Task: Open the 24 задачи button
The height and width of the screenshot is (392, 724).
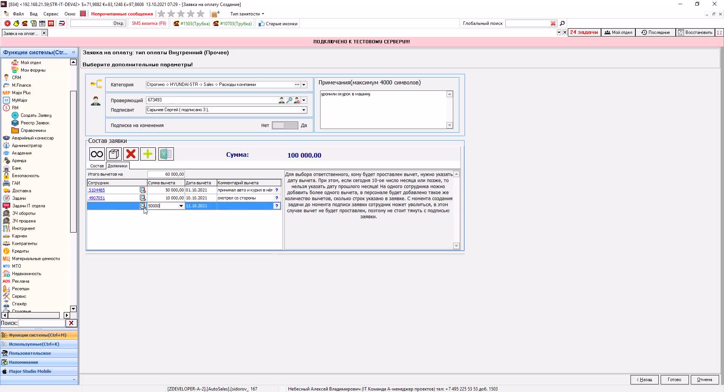Action: [x=584, y=32]
